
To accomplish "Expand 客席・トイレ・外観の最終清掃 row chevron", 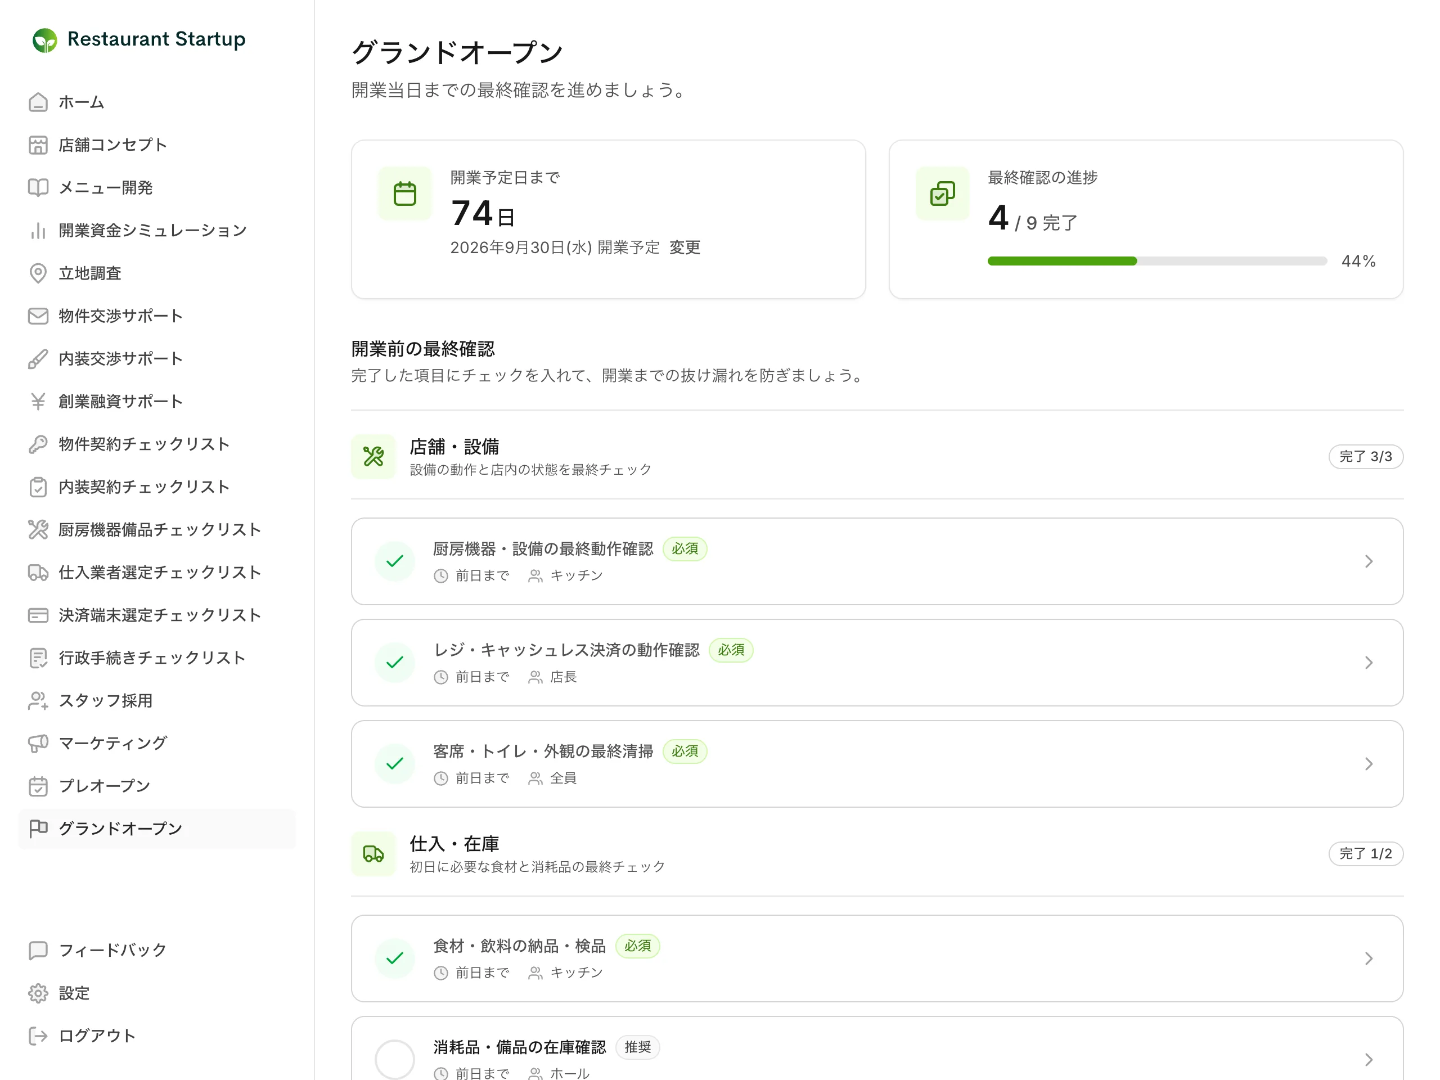I will 1369,764.
